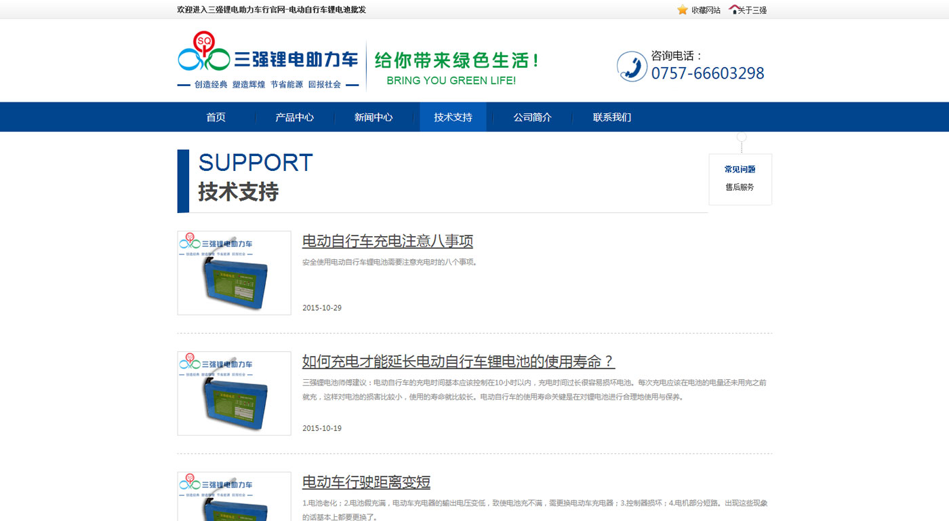Open 新闻中心 menu item
The image size is (949, 521).
pos(373,117)
